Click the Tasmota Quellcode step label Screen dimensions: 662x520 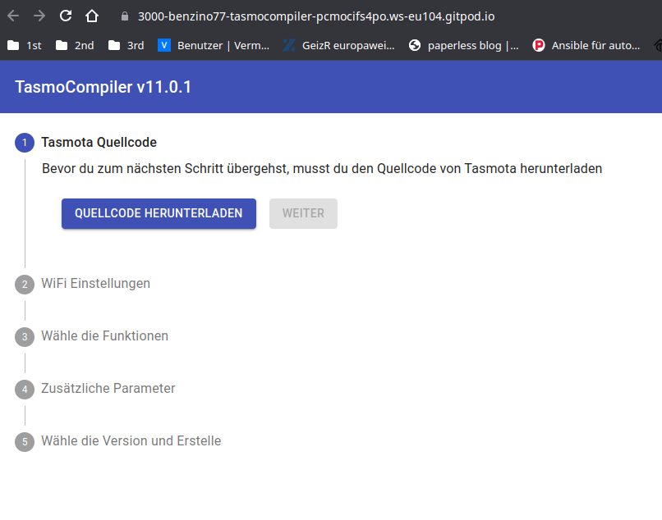point(99,143)
